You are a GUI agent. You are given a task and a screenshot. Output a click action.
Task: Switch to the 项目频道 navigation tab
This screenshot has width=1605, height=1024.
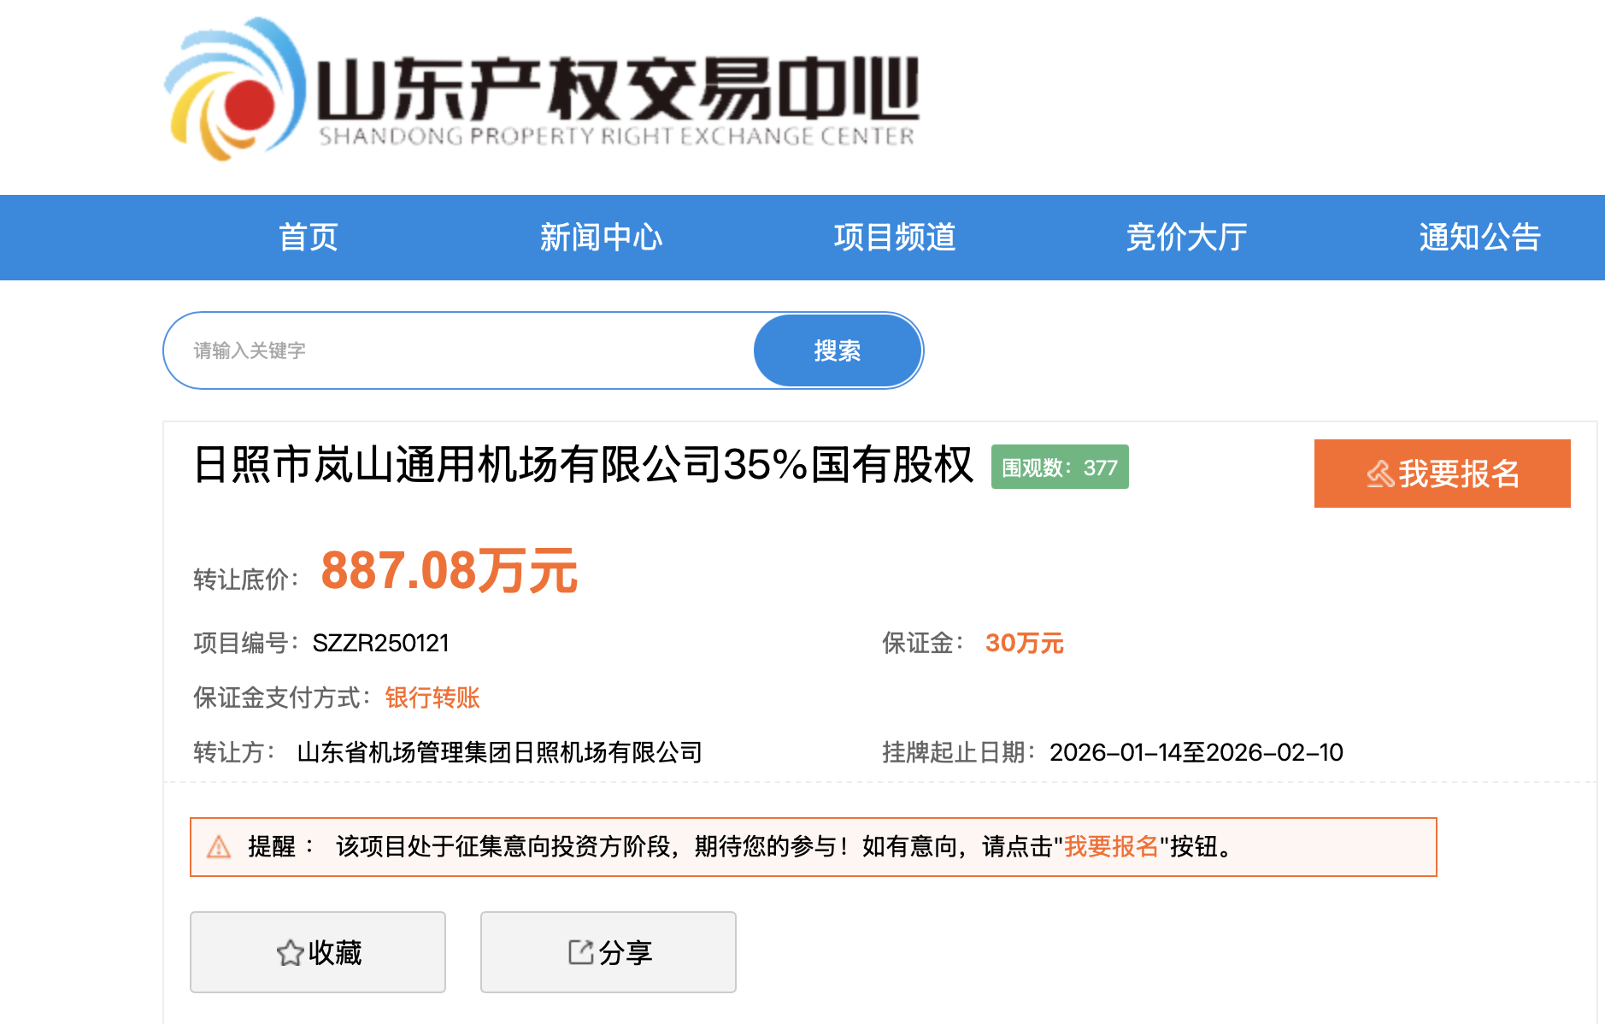point(894,238)
